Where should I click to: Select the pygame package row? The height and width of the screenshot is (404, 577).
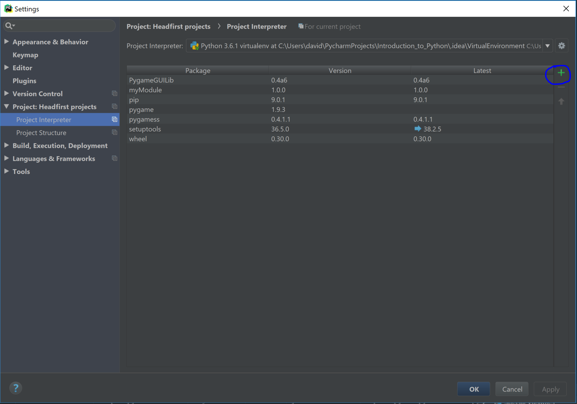(x=340, y=109)
